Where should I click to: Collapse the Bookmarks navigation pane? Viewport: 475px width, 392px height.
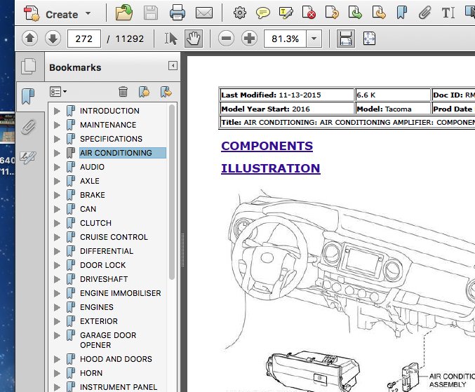tap(173, 66)
